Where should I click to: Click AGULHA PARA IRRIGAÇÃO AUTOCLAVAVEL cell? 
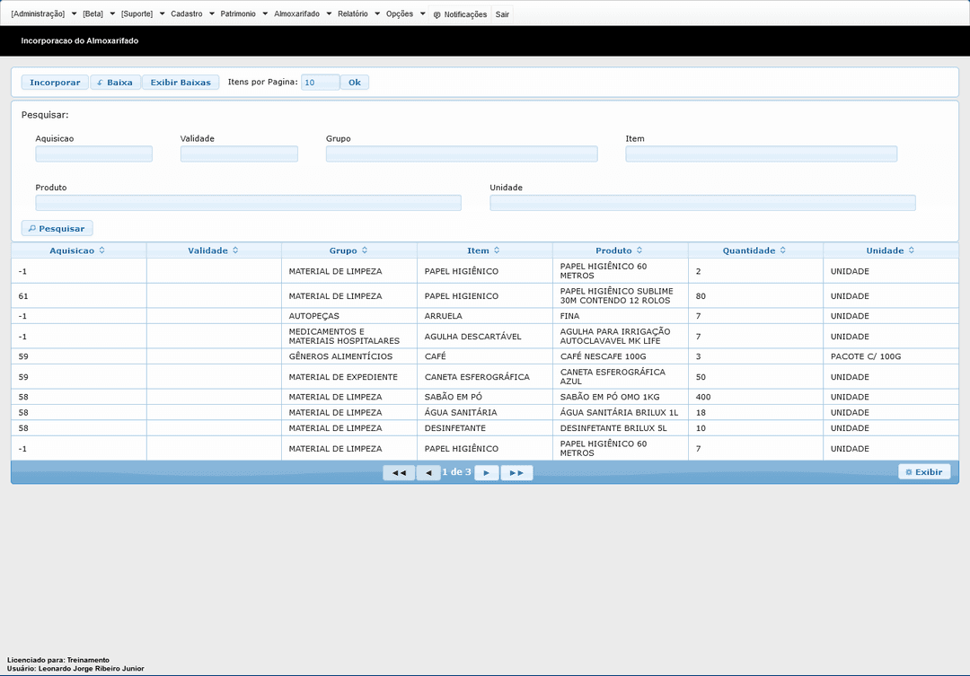click(621, 337)
